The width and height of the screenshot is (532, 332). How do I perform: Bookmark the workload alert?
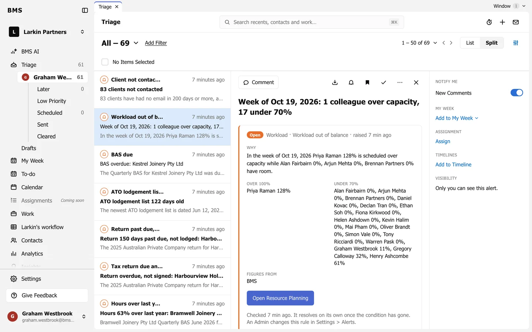[x=367, y=82]
